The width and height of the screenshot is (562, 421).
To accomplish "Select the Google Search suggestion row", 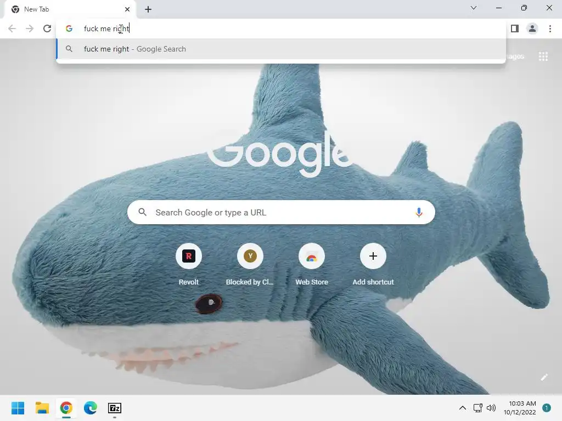I will coord(280,49).
